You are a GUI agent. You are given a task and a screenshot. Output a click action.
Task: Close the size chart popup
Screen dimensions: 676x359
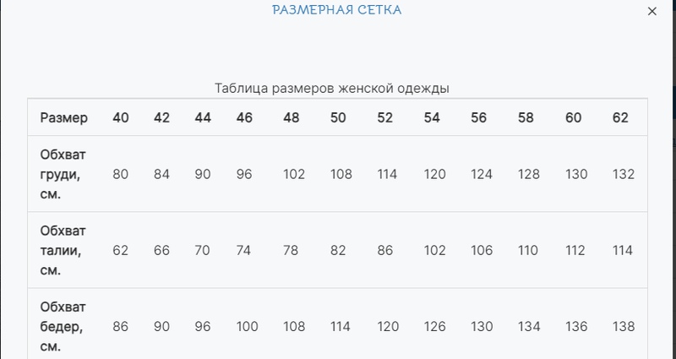pos(651,11)
